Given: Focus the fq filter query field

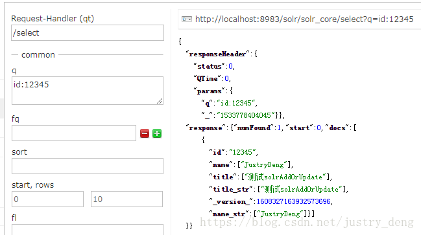Looking at the screenshot, I should point(74,133).
